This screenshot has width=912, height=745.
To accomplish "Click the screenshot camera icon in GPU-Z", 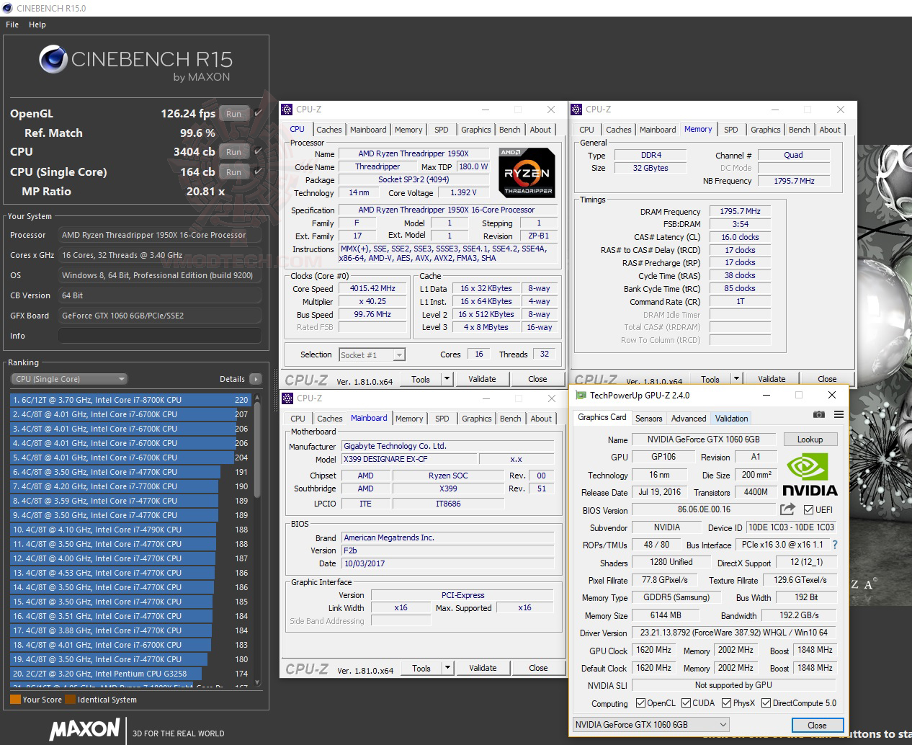I will click(819, 414).
